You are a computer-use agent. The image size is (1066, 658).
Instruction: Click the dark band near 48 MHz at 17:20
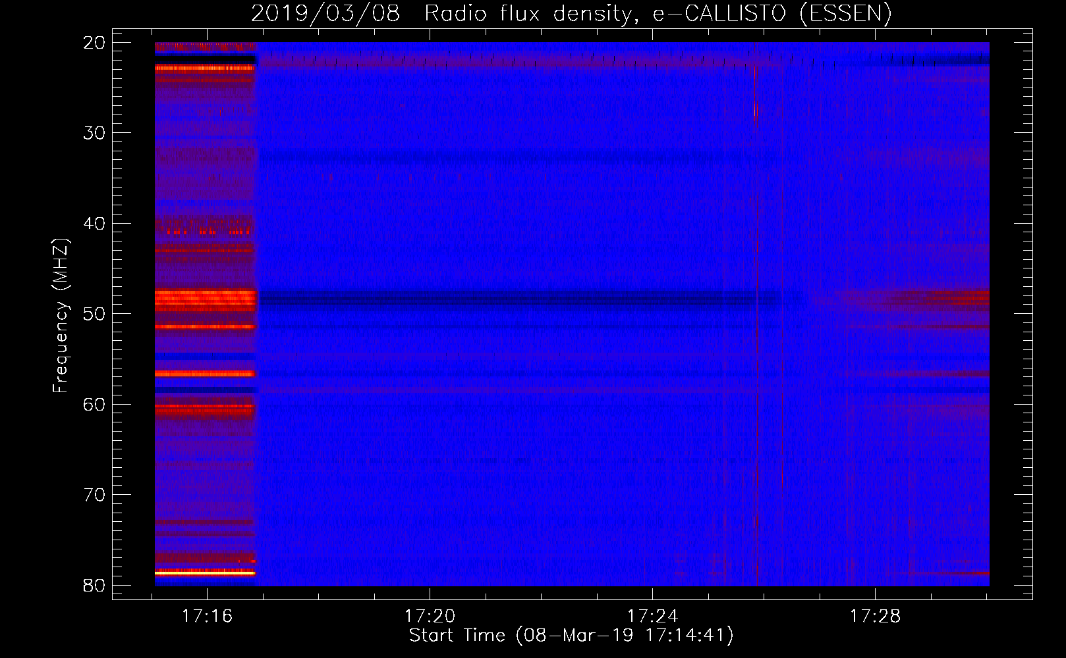point(430,299)
